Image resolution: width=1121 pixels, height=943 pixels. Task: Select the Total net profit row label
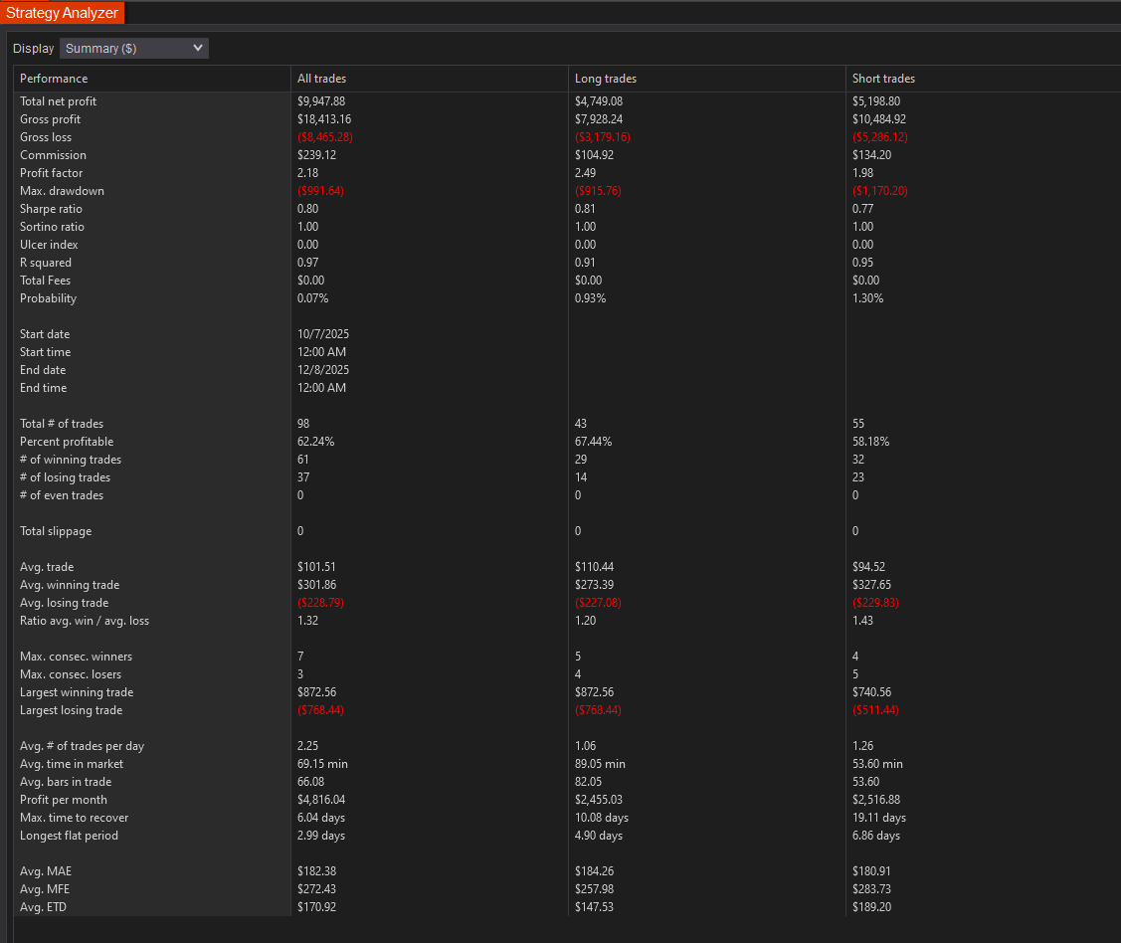58,101
